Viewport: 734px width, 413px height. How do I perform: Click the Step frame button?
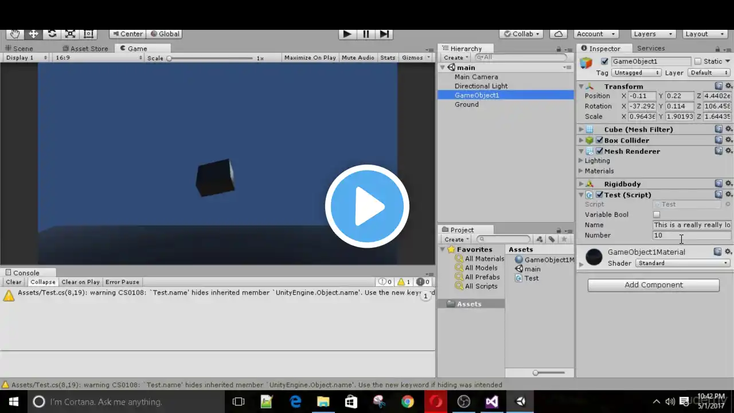click(385, 34)
